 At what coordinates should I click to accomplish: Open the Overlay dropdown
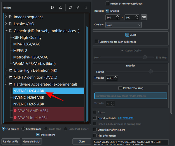[x=123, y=25]
